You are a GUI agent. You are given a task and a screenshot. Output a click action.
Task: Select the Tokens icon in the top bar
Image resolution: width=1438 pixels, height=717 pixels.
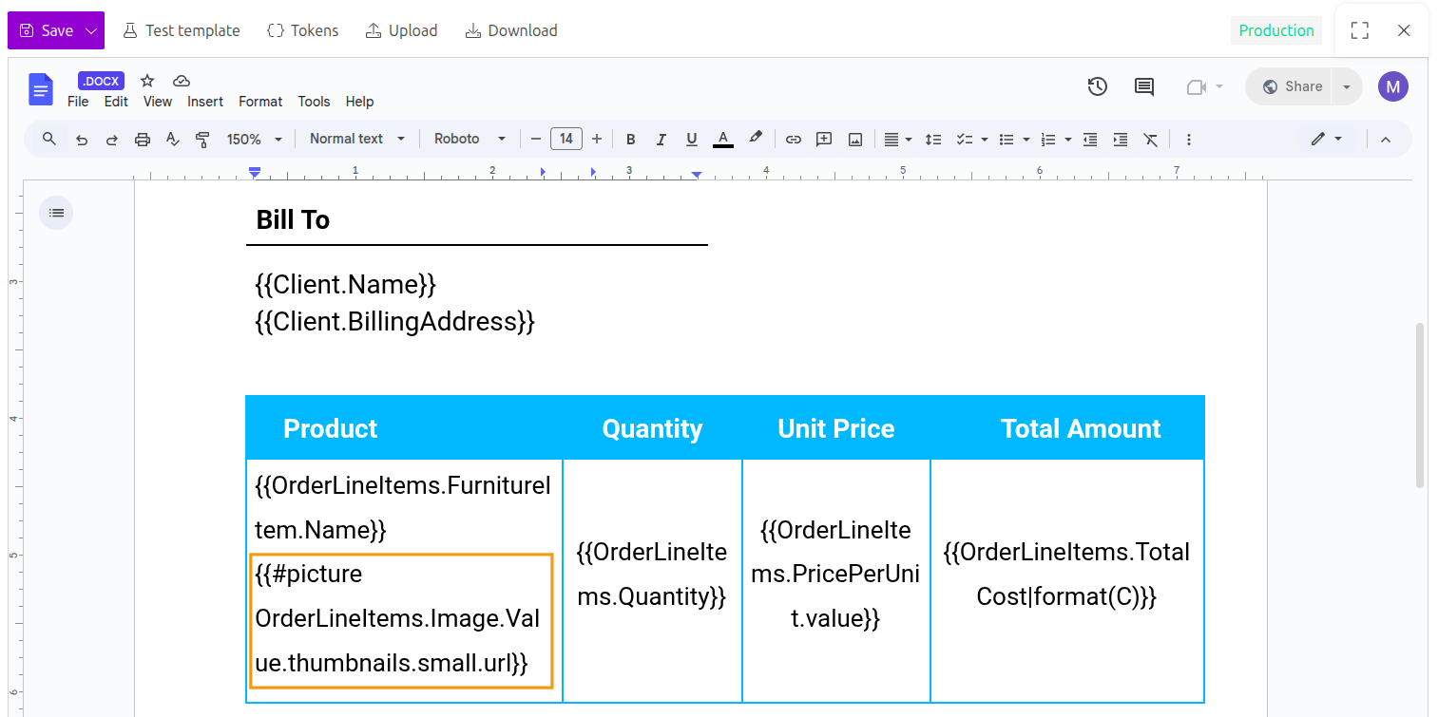click(x=302, y=29)
